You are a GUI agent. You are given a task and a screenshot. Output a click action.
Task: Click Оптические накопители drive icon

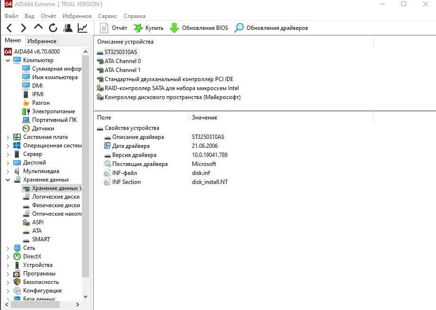26,214
